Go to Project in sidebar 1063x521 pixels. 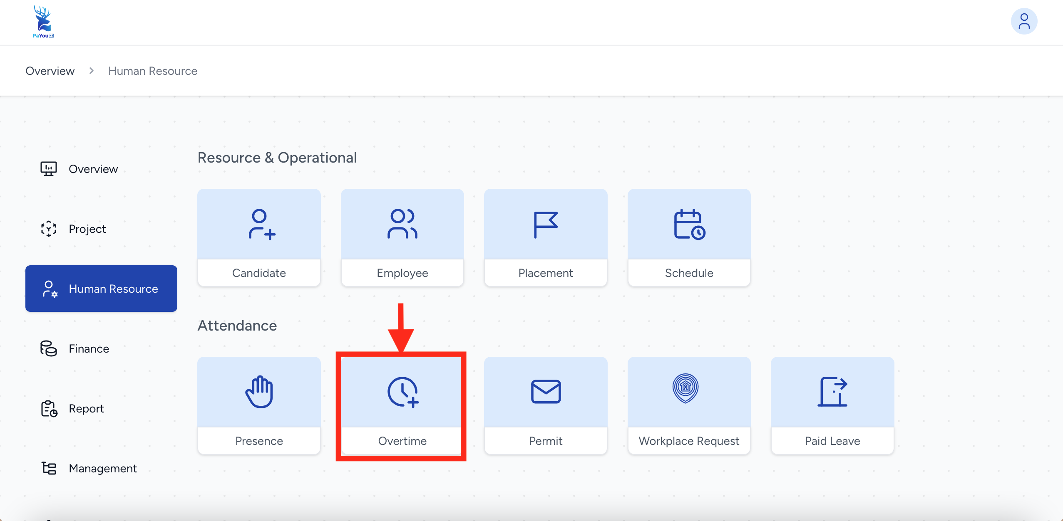pyautogui.click(x=87, y=229)
